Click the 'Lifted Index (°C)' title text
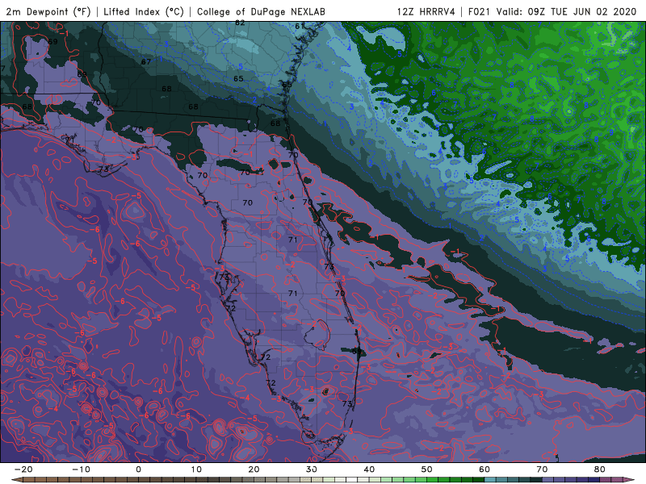 click(144, 11)
